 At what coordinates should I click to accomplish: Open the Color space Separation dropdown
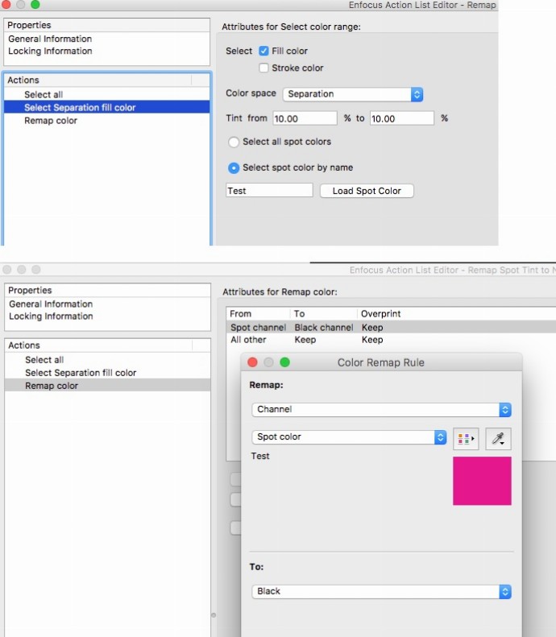point(353,94)
